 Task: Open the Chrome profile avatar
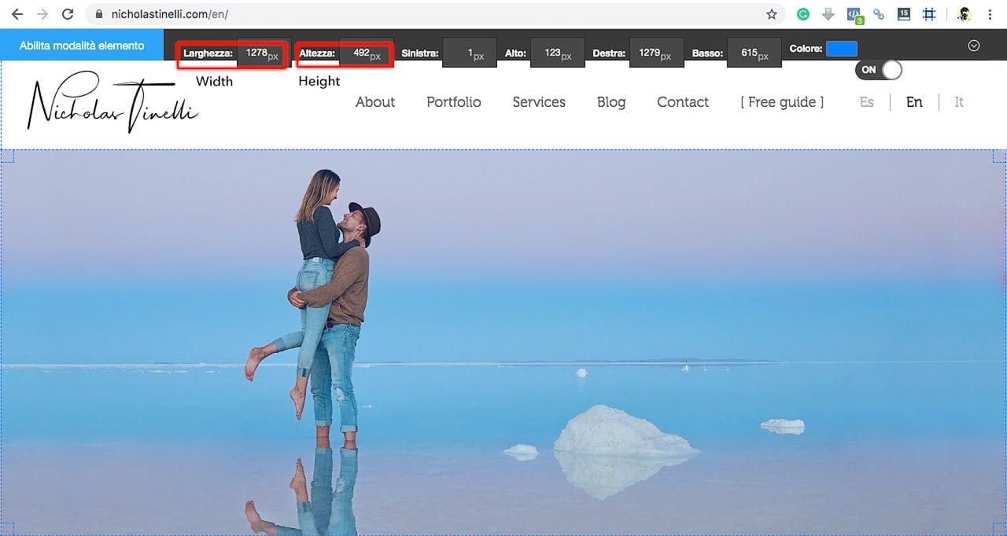(964, 13)
